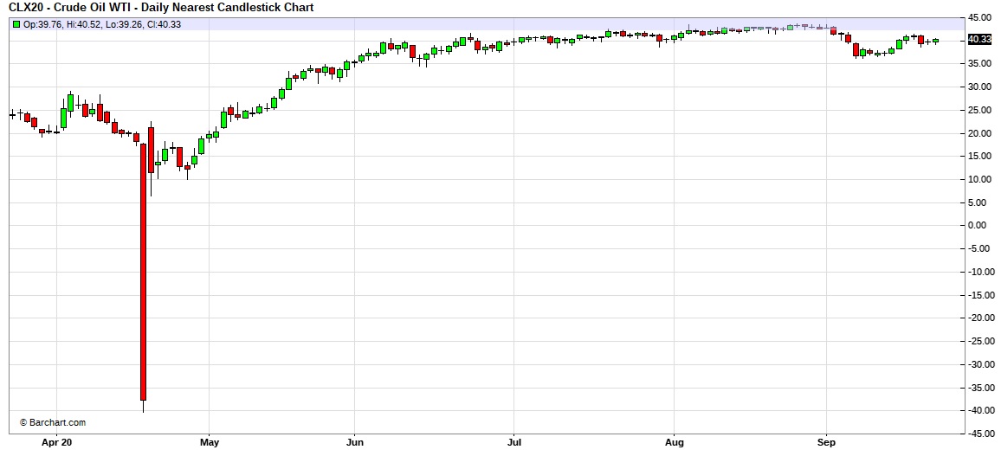Click the Sep date axis label
The image size is (1001, 469).
827,442
